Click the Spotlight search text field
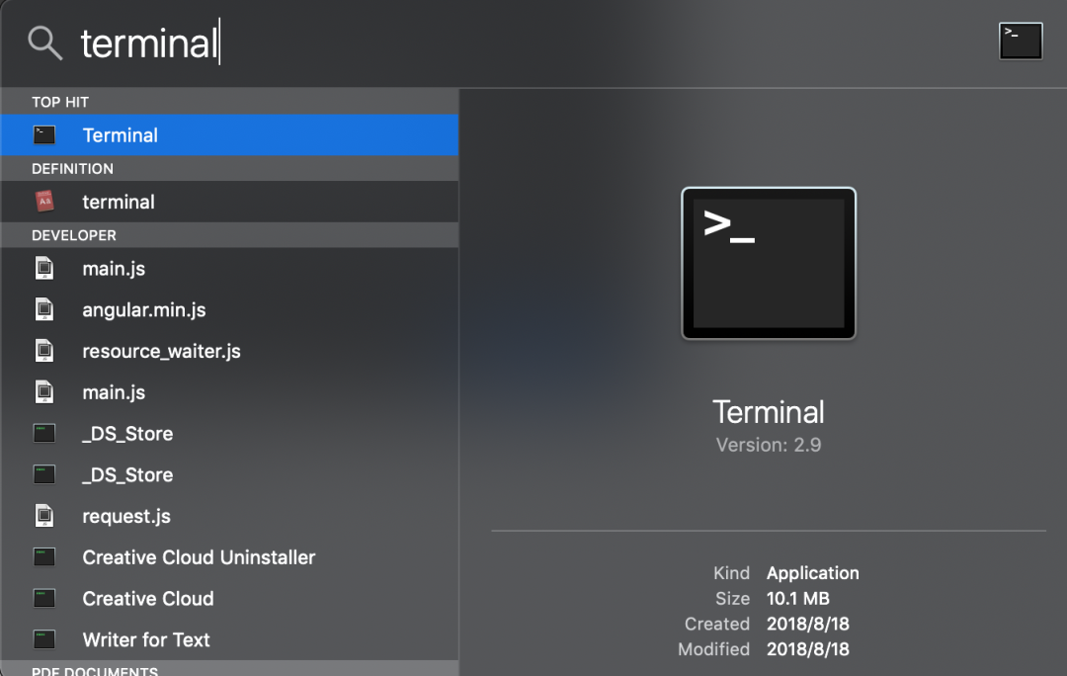Image resolution: width=1067 pixels, height=676 pixels. pyautogui.click(x=531, y=42)
